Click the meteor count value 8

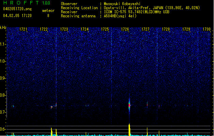tap(48, 16)
